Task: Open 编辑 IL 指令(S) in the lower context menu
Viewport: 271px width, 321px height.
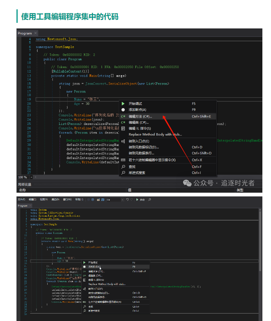Action: click(116, 279)
